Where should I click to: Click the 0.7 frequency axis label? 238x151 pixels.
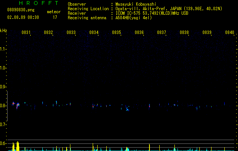point(3,125)
